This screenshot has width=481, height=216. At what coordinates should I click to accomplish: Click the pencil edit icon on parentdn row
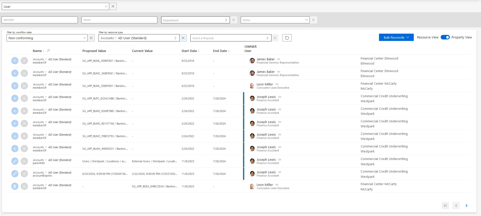click(15, 161)
